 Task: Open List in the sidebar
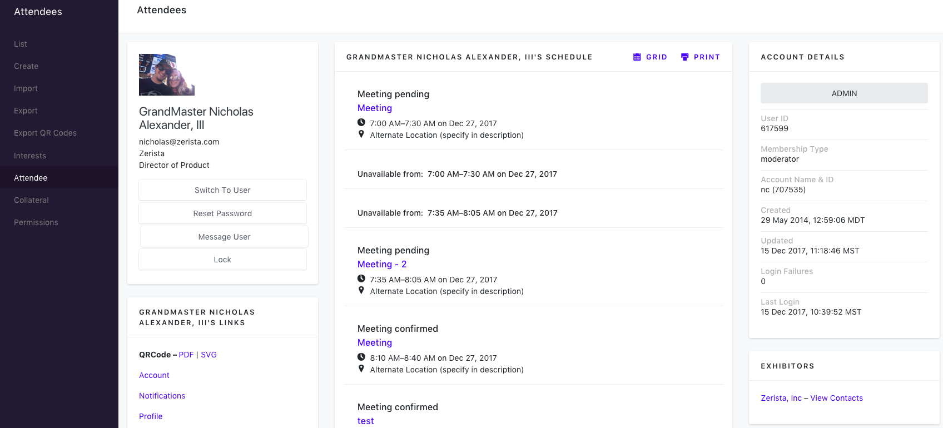click(x=21, y=44)
